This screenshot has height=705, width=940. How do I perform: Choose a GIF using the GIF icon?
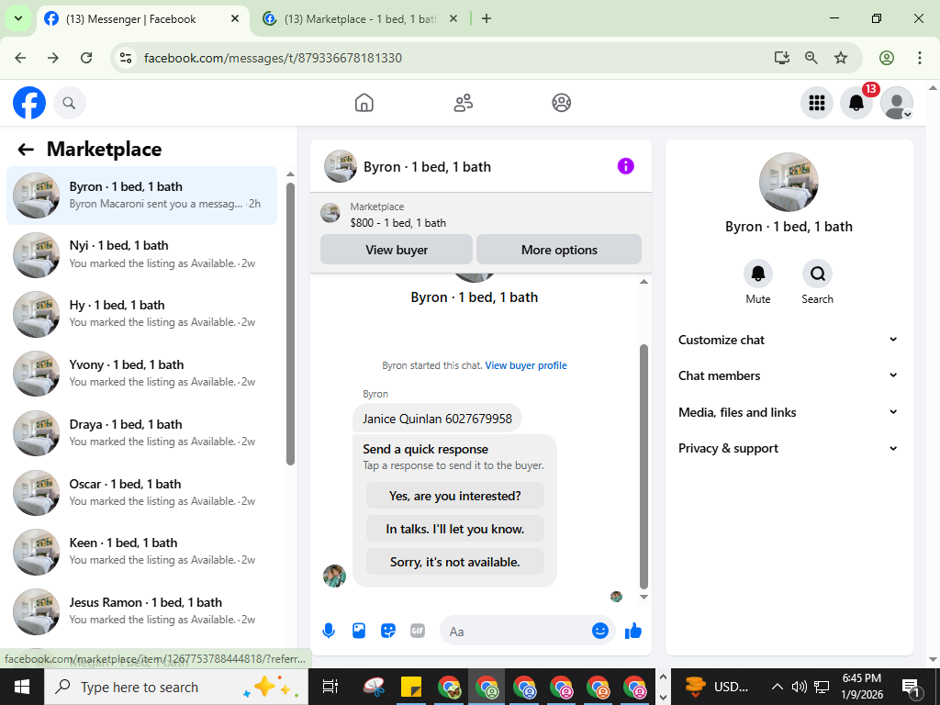(418, 631)
